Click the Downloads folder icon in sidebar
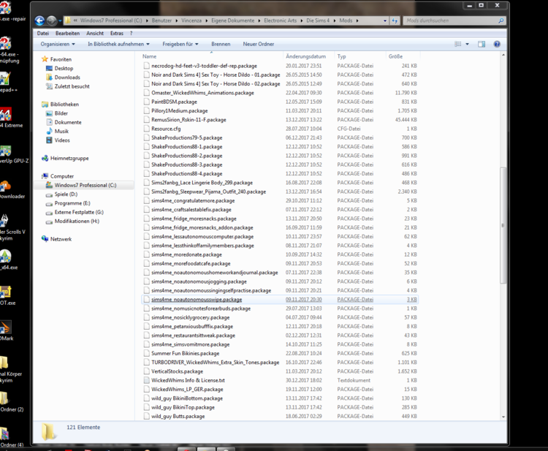548x451 pixels. point(49,77)
